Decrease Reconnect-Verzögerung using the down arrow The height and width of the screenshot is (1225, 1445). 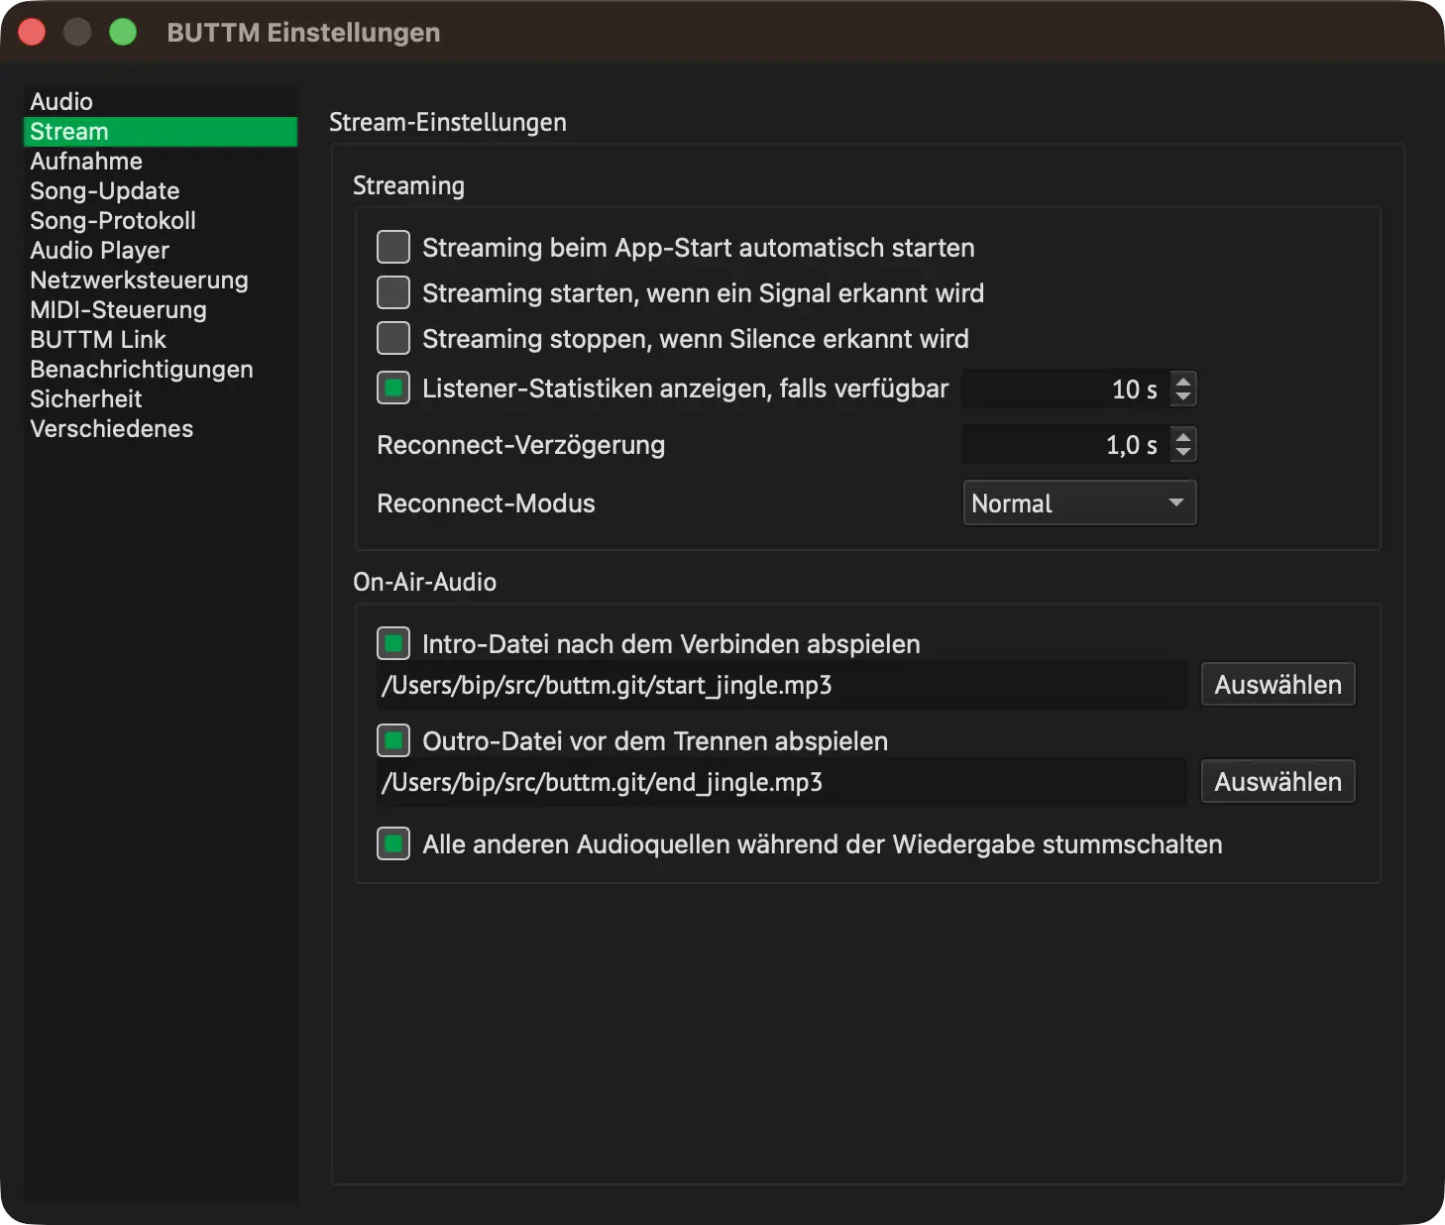click(1183, 453)
